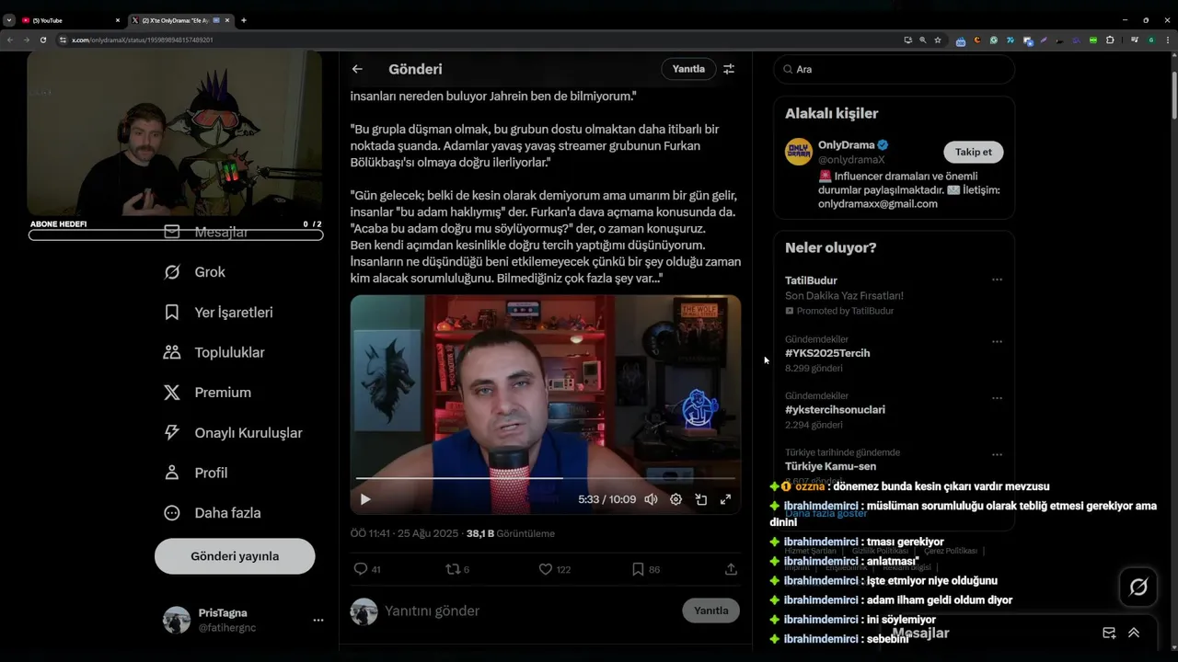Compose new message in Mesajlar drawer

click(1109, 633)
